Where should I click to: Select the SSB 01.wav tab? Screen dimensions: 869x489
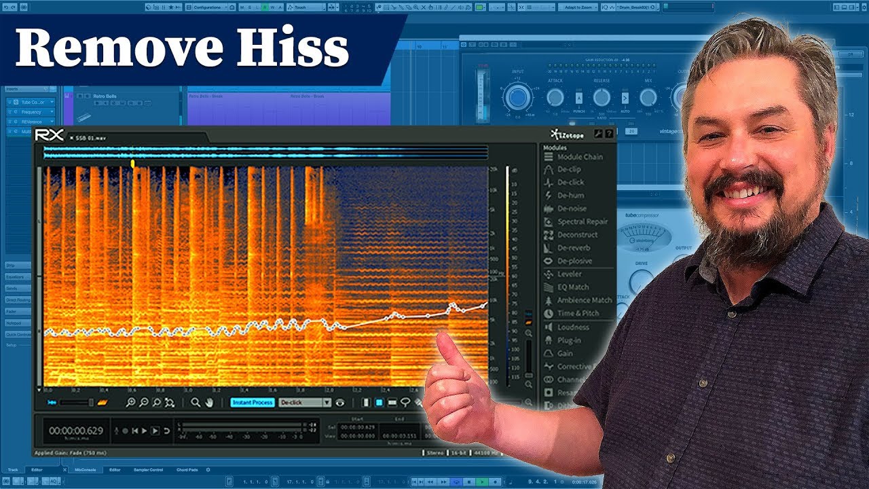coord(90,138)
